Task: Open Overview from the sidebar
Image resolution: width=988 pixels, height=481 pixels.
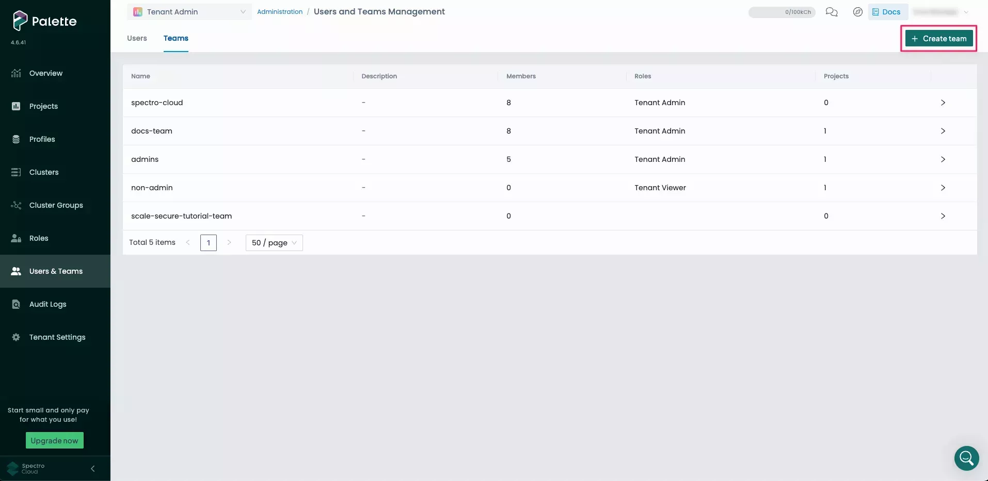Action: pyautogui.click(x=45, y=73)
